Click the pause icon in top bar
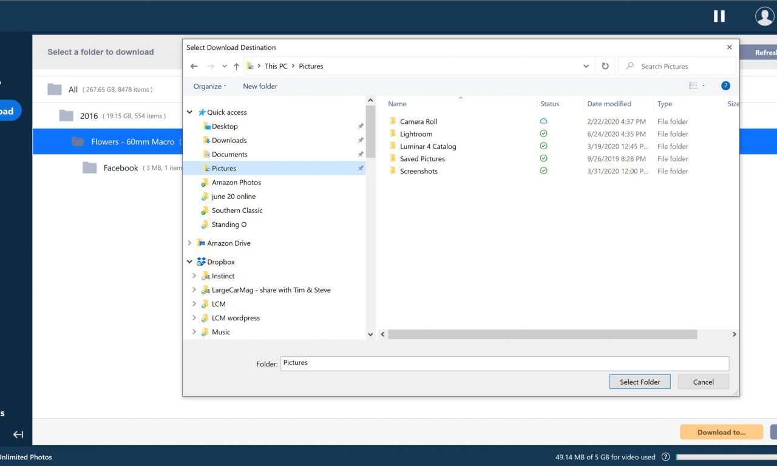This screenshot has width=777, height=466. 719,16
